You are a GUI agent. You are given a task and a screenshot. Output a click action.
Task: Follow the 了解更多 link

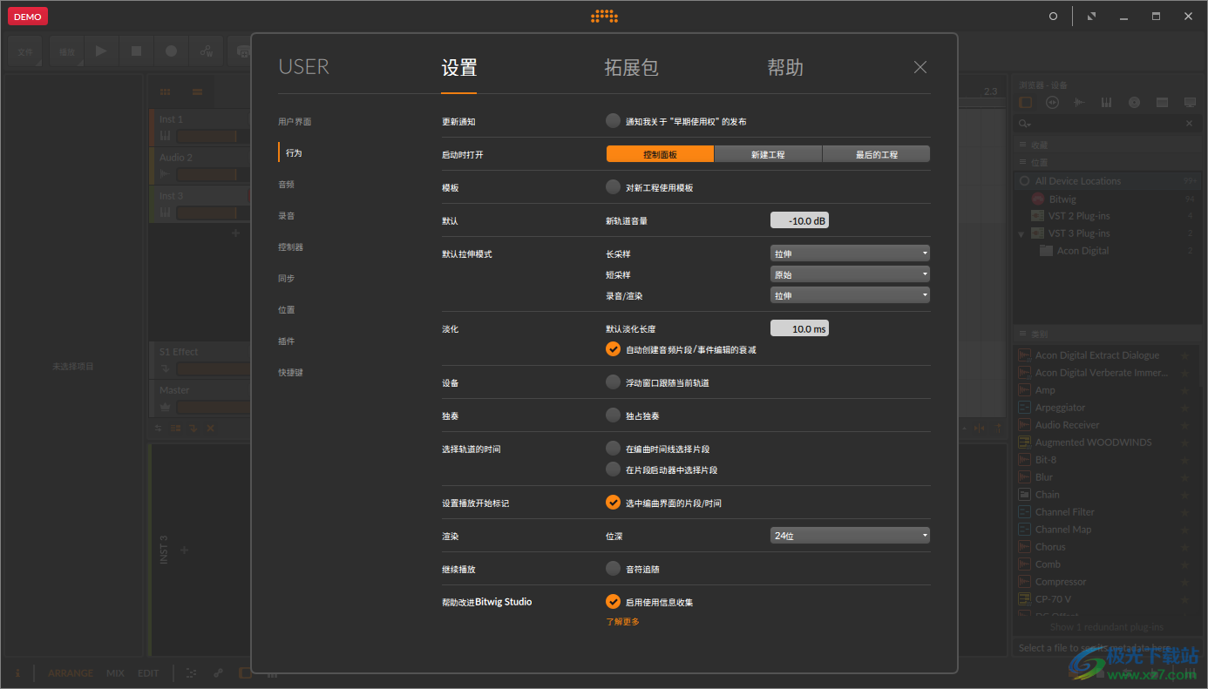tap(622, 621)
